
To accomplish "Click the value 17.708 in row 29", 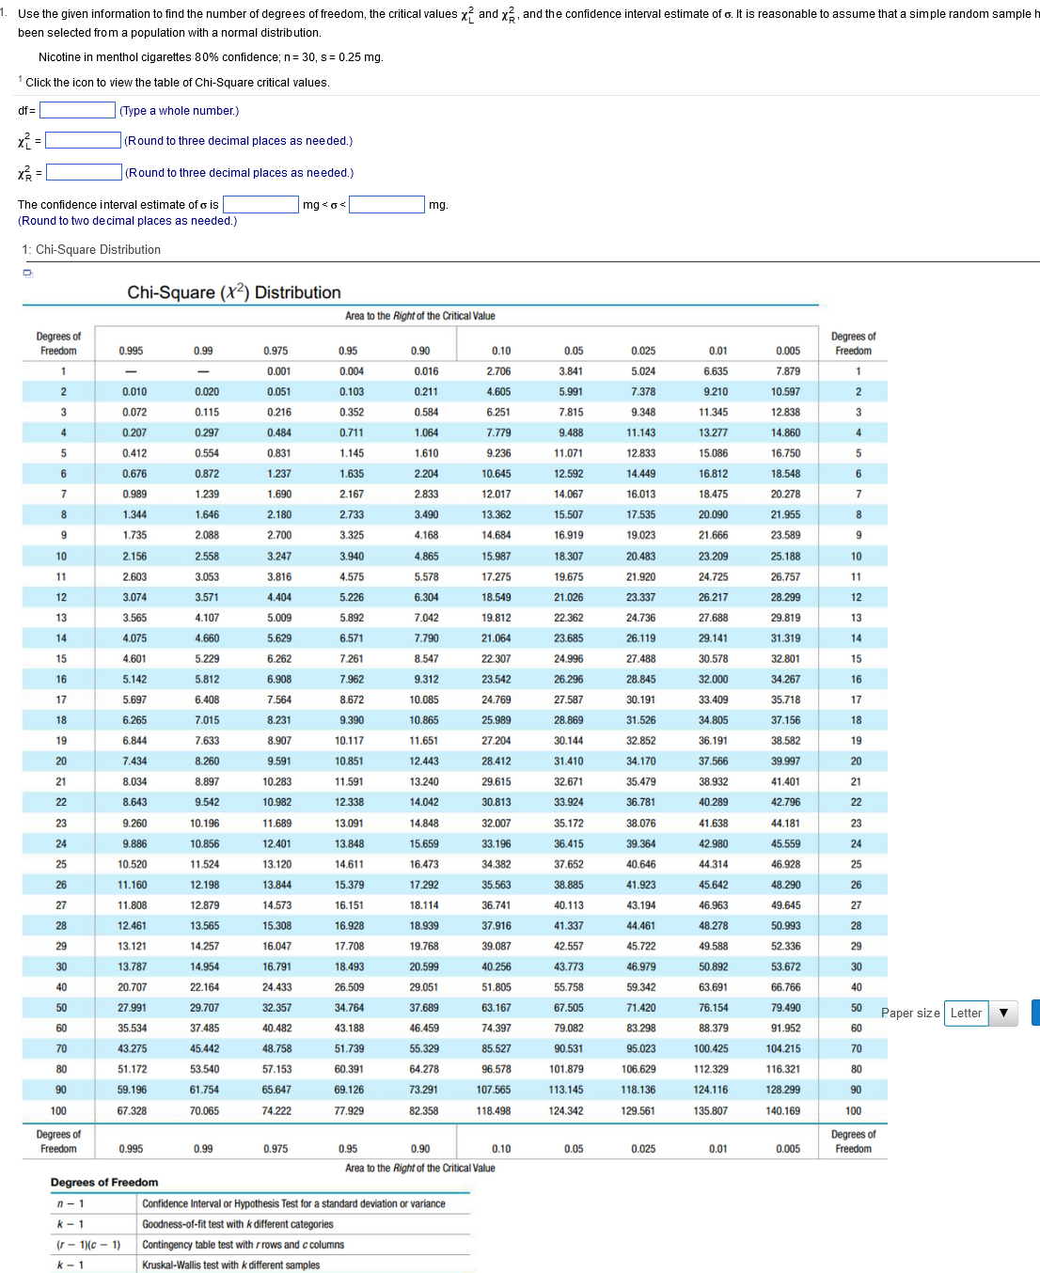I will (350, 946).
